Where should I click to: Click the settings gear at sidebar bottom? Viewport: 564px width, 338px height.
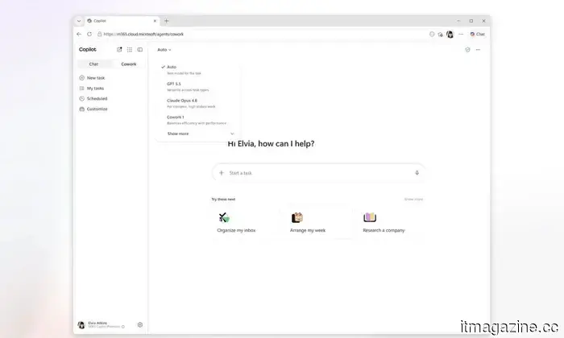tap(140, 324)
